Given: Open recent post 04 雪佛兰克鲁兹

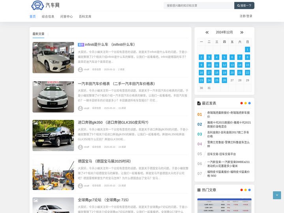Looking at the screenshot, I should 228,144.
